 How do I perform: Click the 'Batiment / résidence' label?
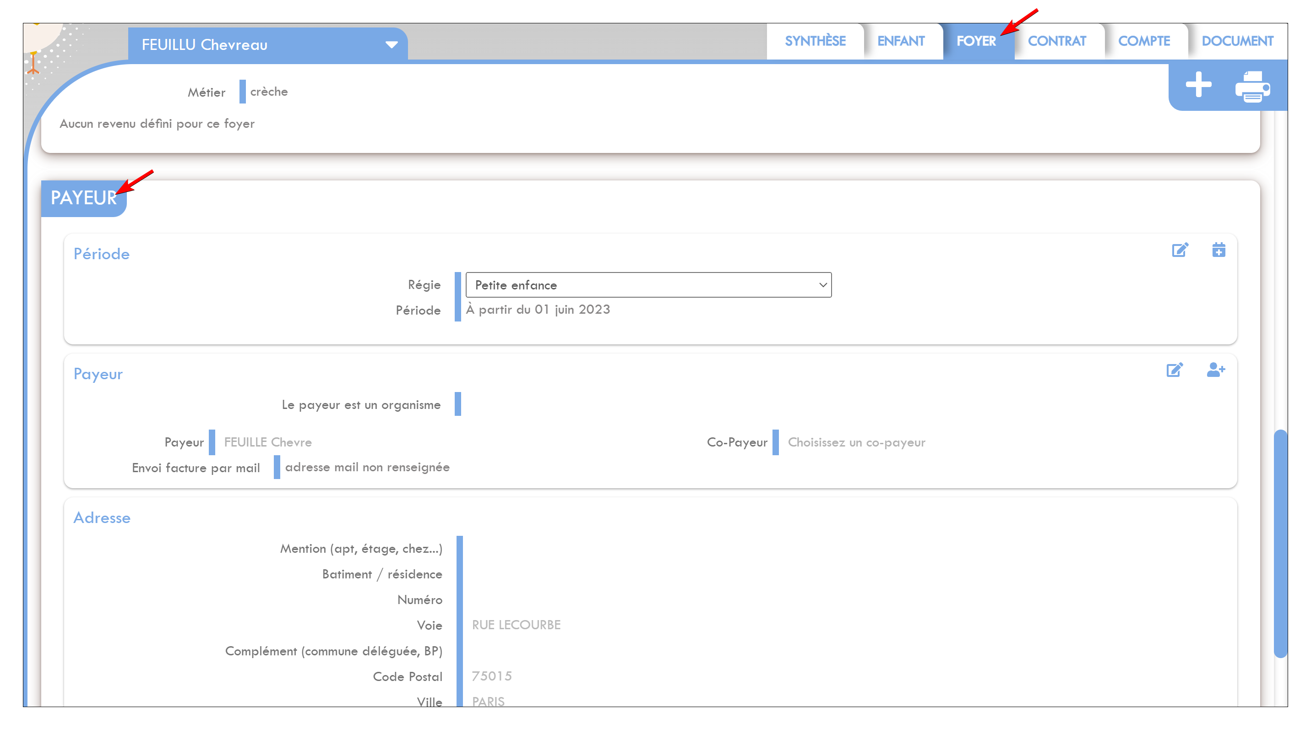382,574
